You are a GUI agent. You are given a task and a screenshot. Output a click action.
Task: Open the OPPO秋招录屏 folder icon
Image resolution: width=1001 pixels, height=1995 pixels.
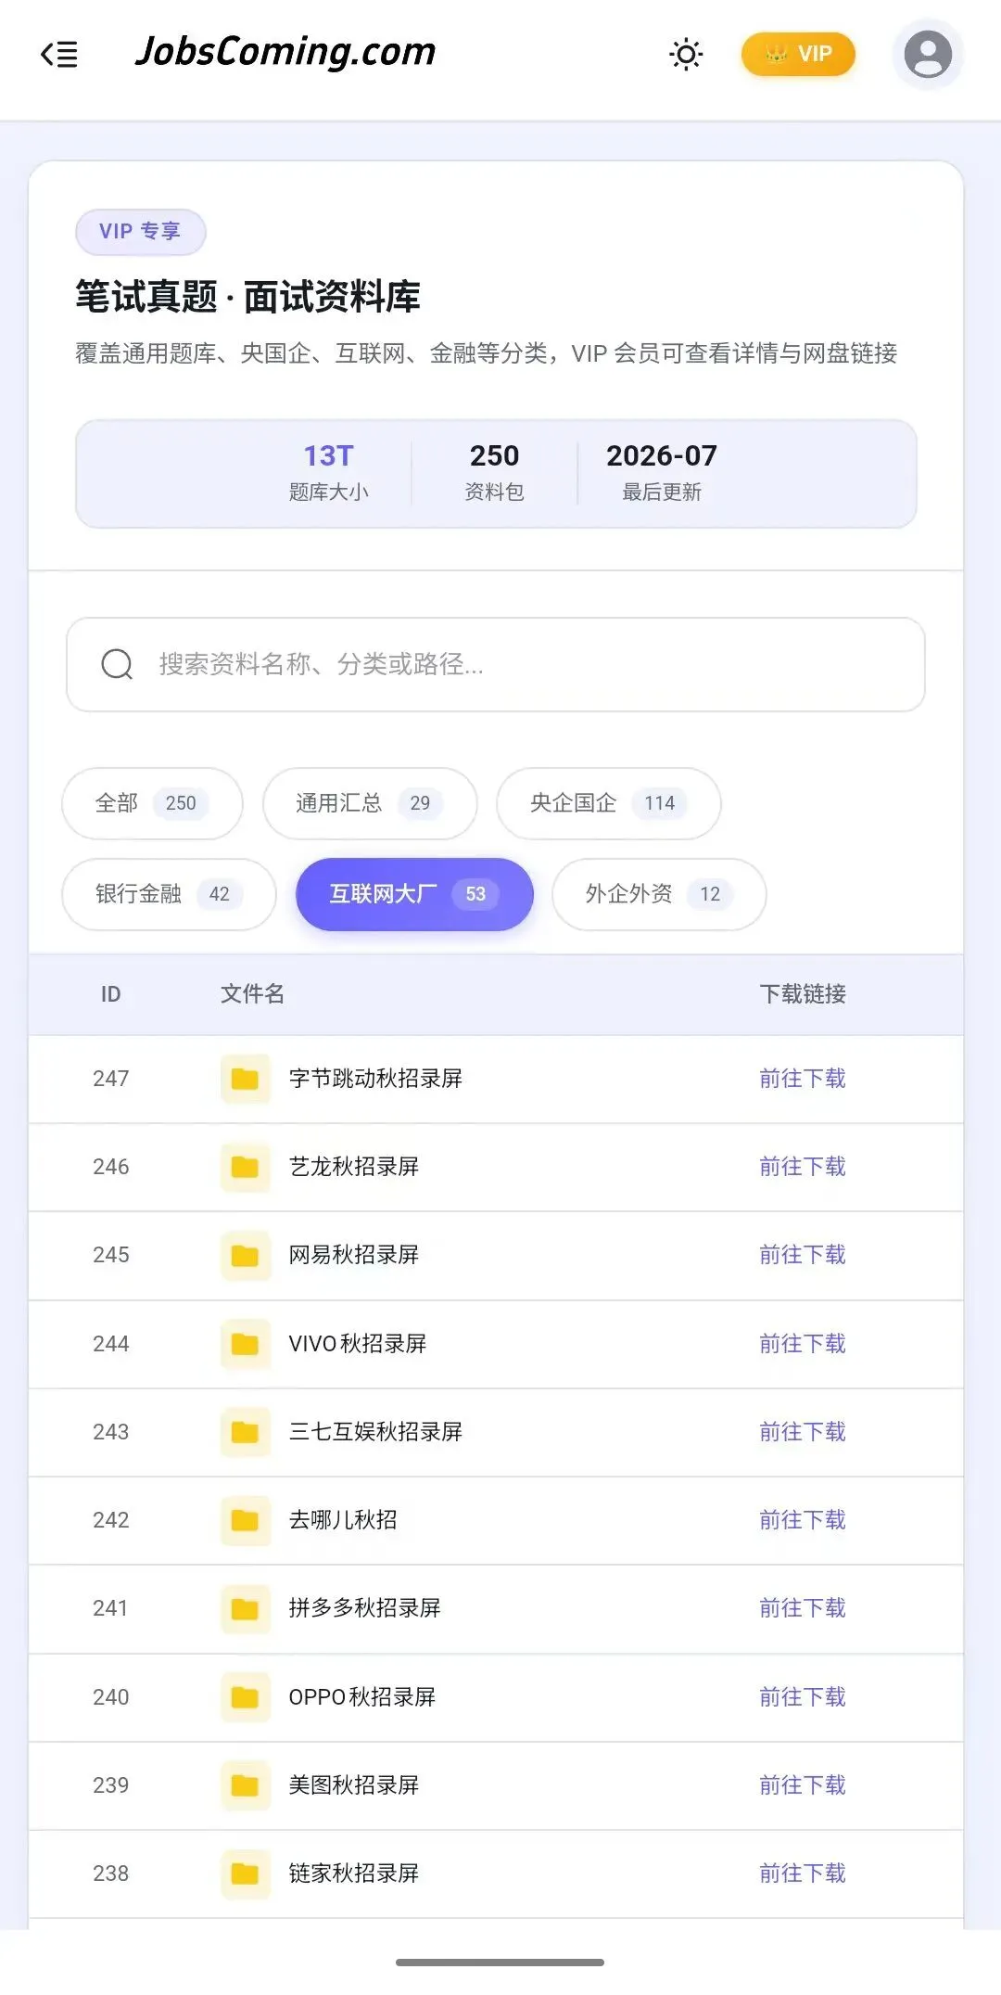tap(245, 1697)
